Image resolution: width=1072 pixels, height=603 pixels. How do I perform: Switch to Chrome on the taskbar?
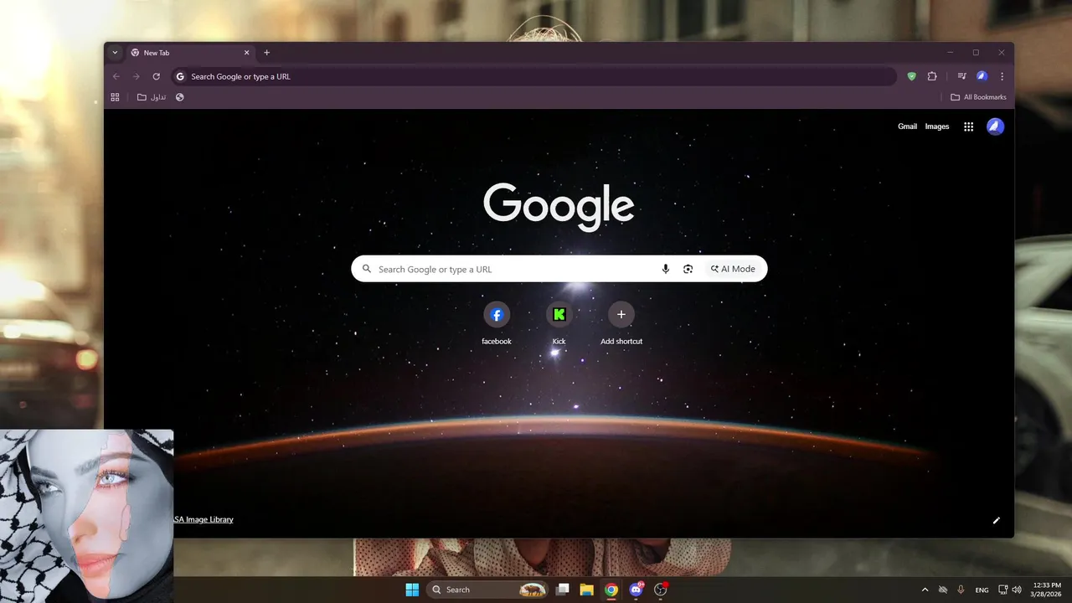click(x=611, y=590)
